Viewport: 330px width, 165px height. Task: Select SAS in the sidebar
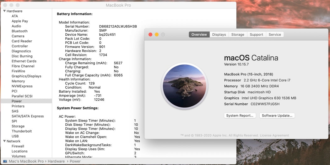coord(15,111)
